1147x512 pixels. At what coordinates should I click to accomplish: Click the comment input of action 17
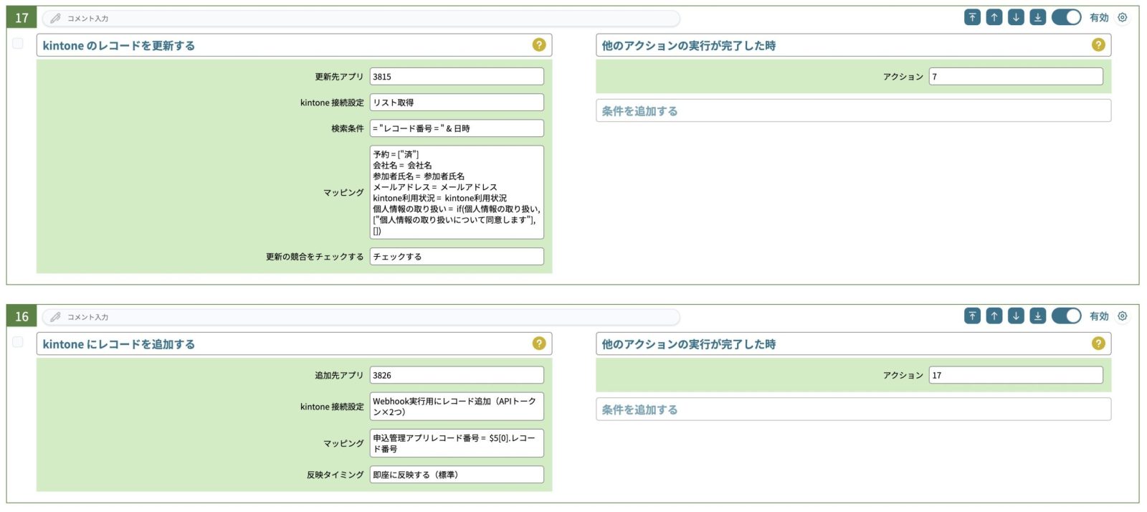click(x=358, y=18)
